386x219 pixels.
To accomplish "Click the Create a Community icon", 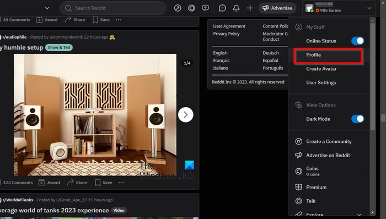I will point(299,141).
